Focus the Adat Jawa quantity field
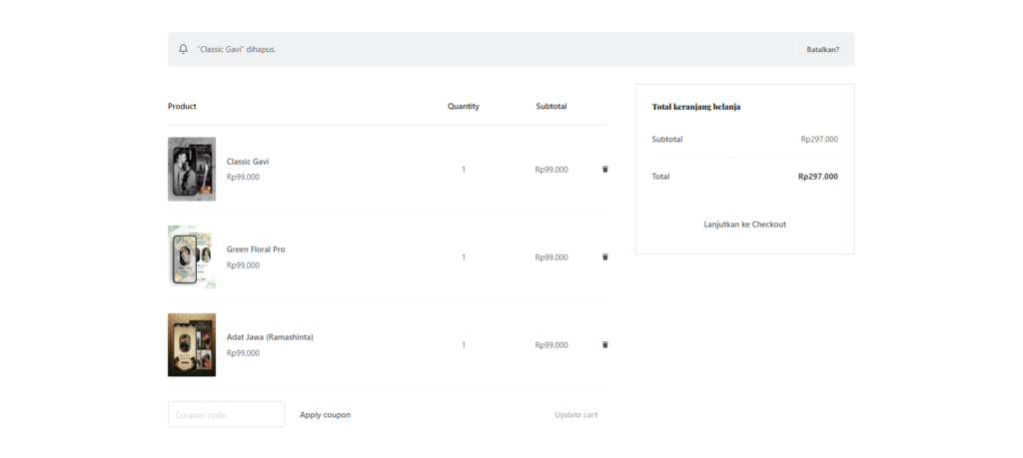The image size is (1023, 458). coord(463,345)
